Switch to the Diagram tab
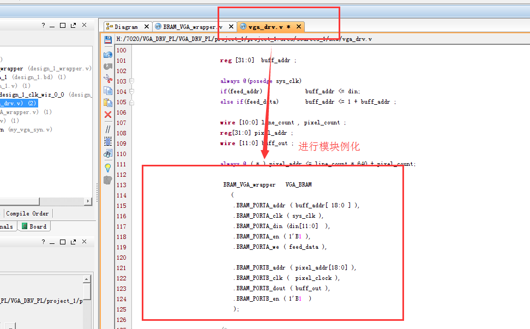The width and height of the screenshot is (530, 329). (x=127, y=26)
